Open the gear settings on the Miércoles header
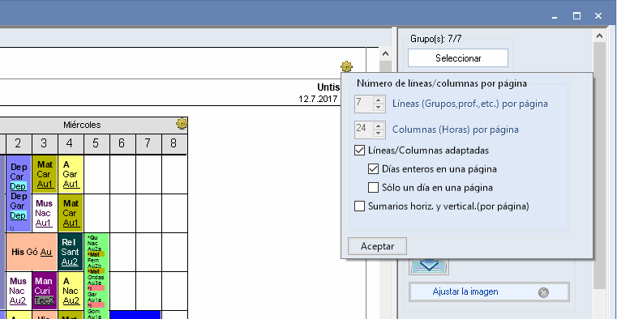617x319 pixels. [x=182, y=124]
